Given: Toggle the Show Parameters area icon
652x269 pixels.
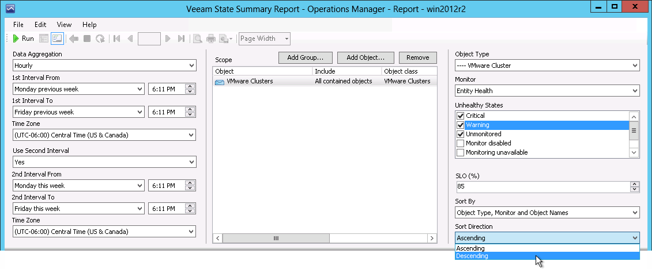Looking at the screenshot, I should pyautogui.click(x=57, y=39).
